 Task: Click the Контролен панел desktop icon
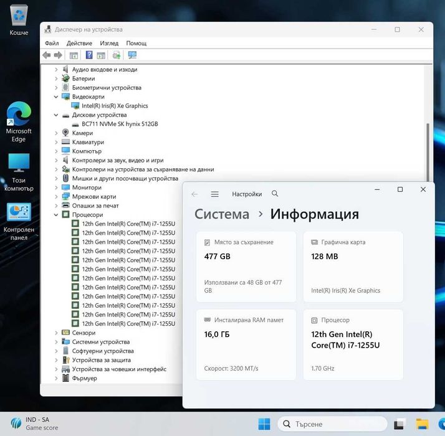point(19,222)
